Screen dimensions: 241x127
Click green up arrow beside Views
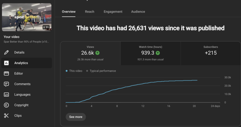pyautogui.click(x=97, y=53)
